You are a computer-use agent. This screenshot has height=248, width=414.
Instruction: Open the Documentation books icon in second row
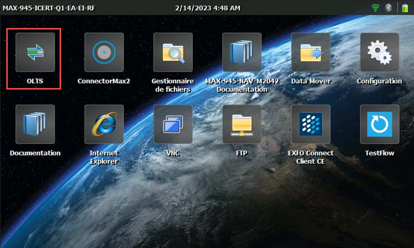coord(35,124)
